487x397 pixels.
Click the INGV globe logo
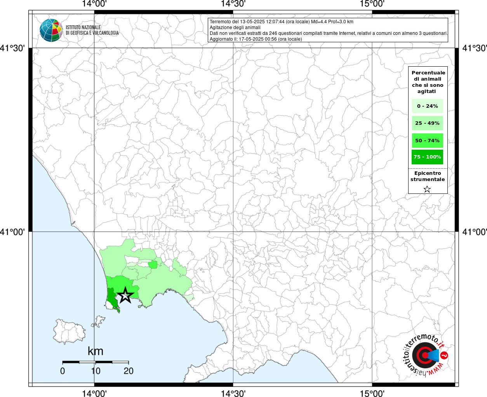click(x=51, y=30)
